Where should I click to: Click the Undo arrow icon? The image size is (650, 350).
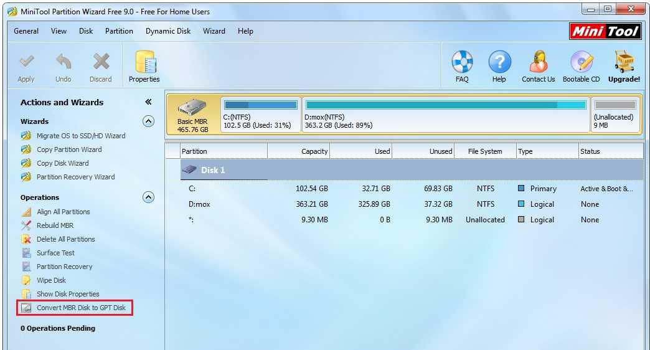point(64,62)
